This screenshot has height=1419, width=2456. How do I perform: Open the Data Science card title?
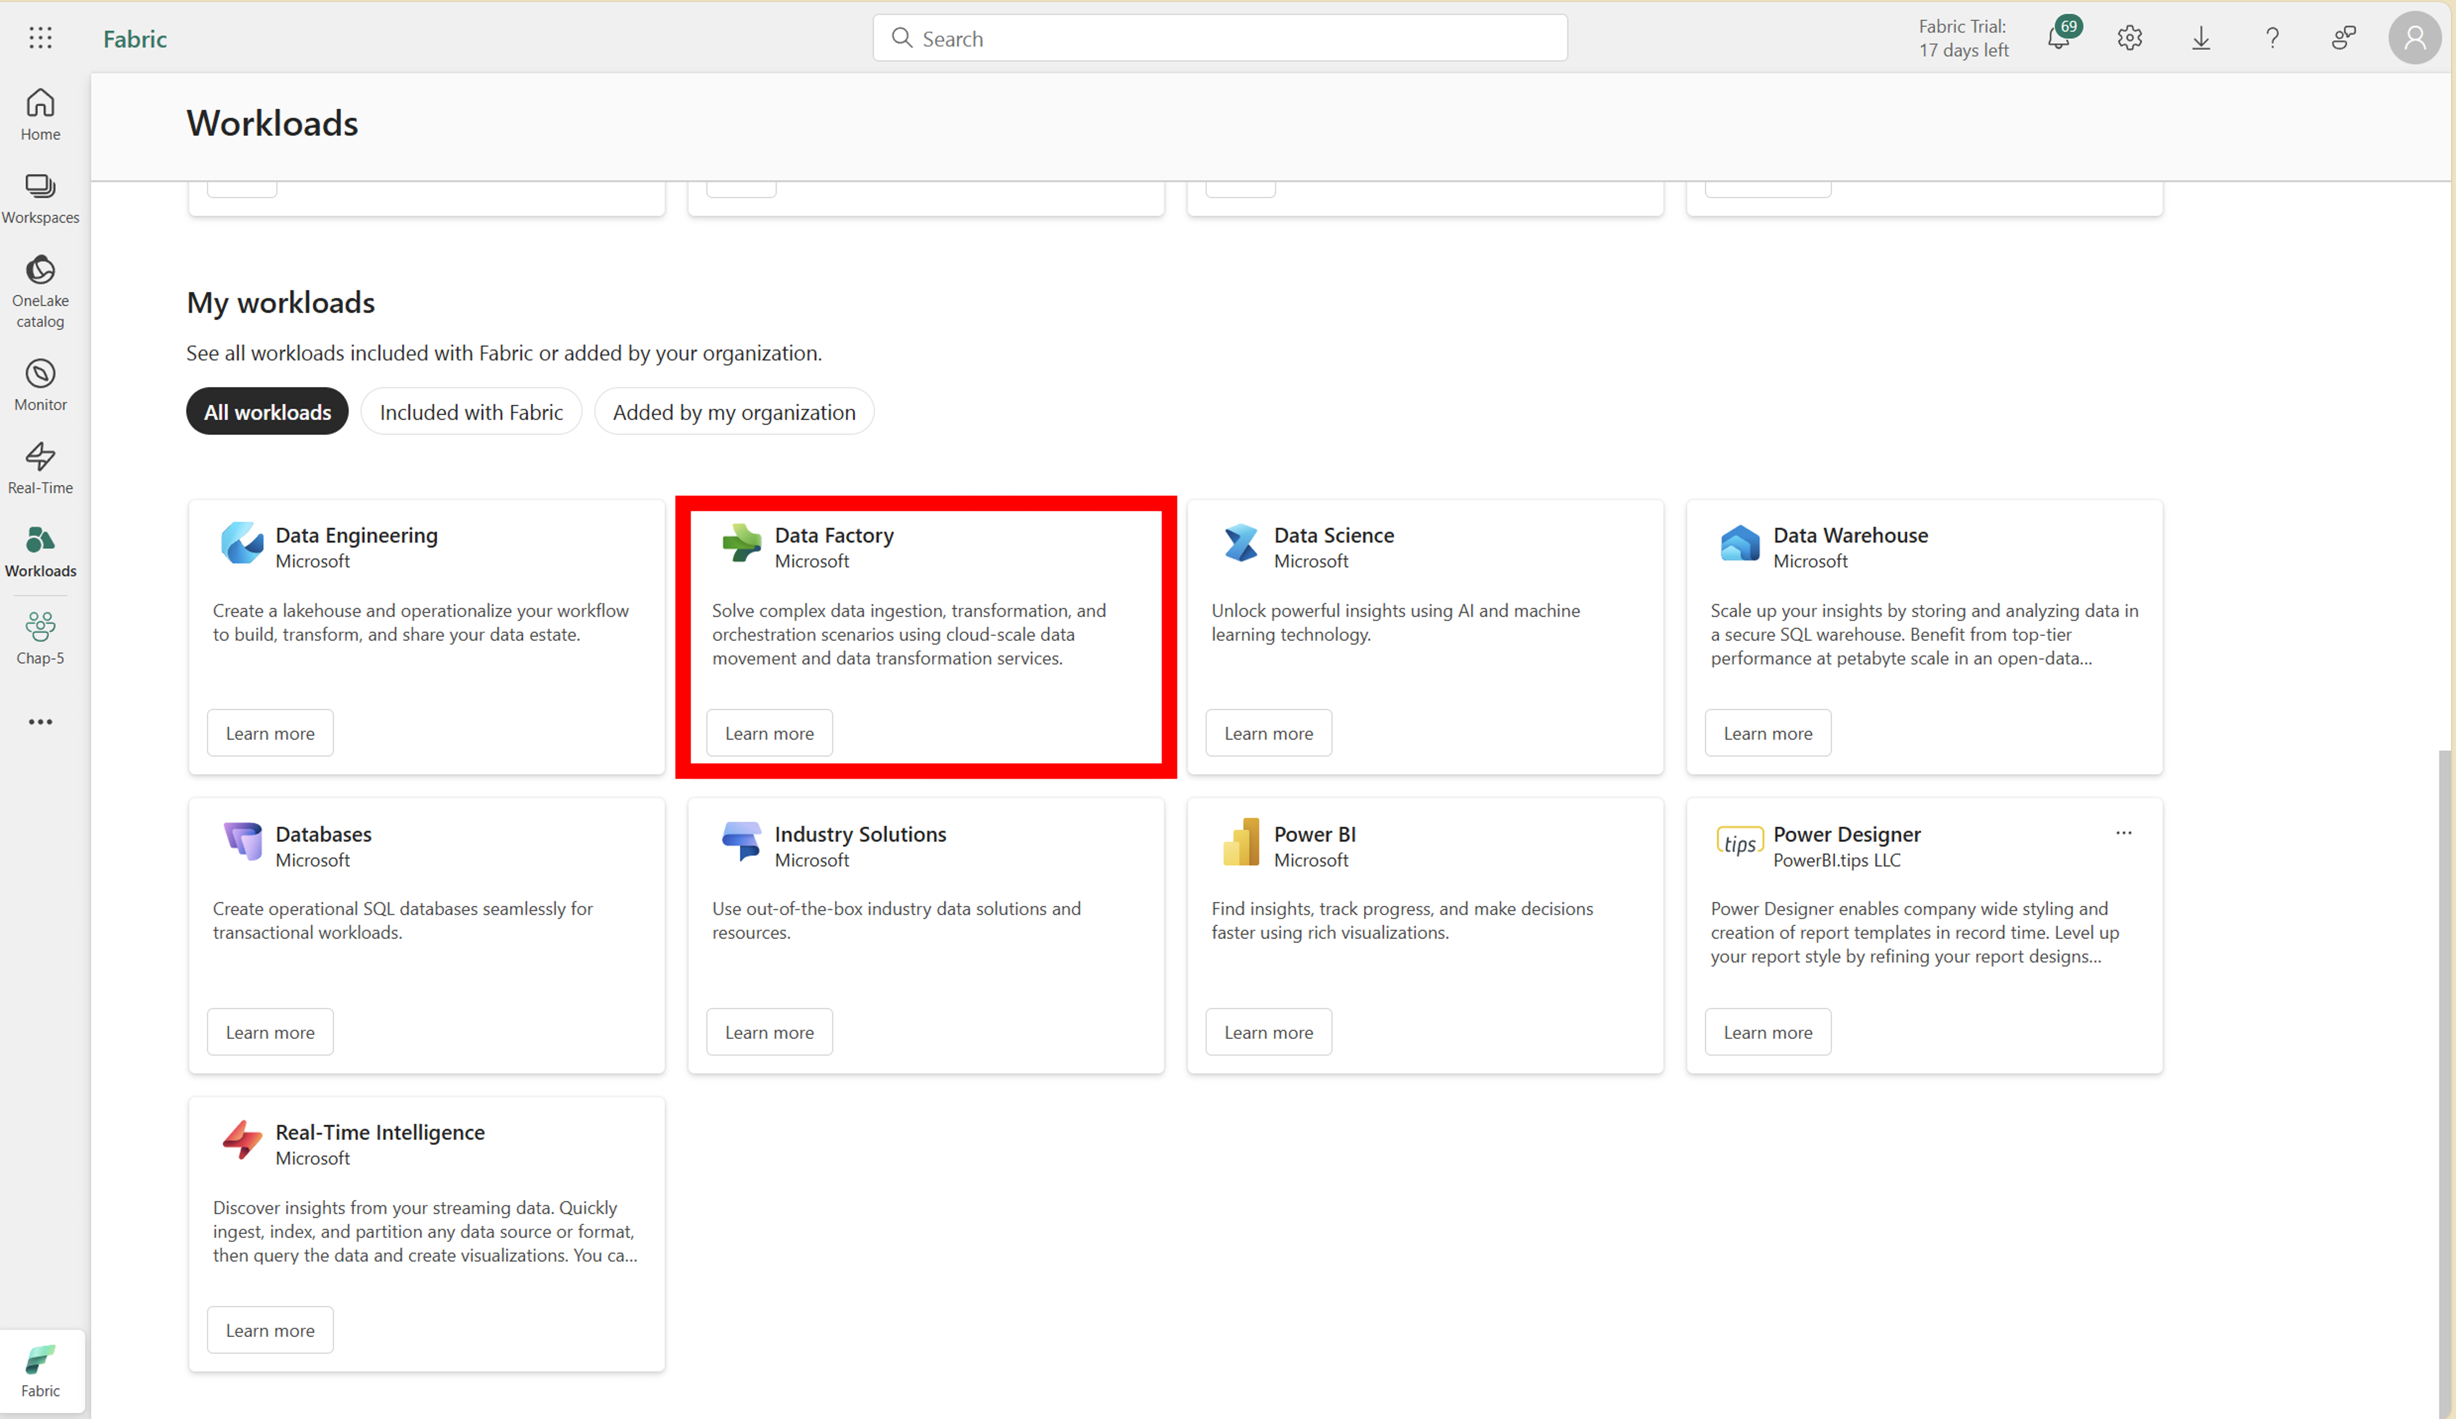tap(1334, 535)
